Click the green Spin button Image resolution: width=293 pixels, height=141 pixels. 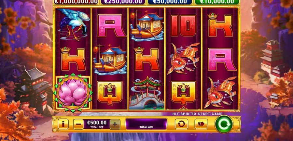coord(224,124)
